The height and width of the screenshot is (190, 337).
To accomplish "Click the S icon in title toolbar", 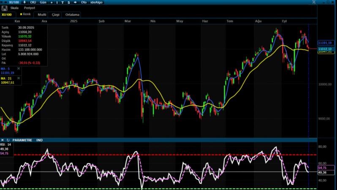I will click(x=69, y=2).
